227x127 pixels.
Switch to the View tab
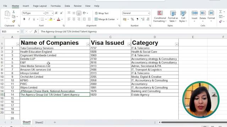88,6
